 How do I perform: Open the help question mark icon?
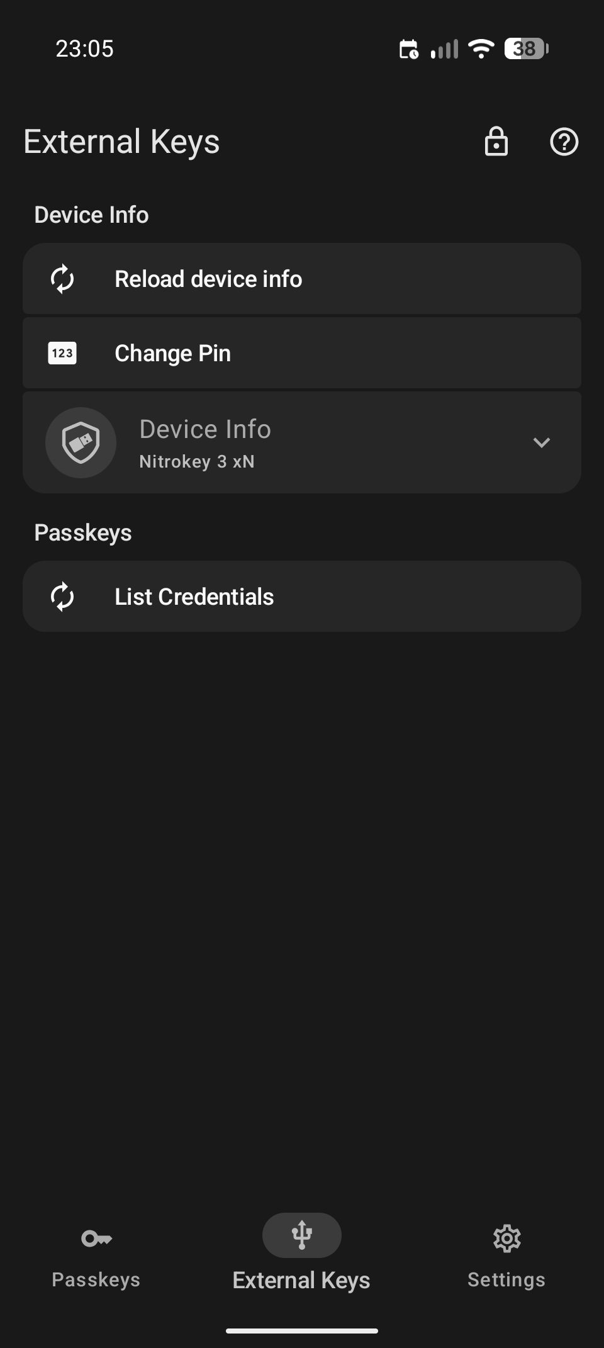(x=564, y=142)
